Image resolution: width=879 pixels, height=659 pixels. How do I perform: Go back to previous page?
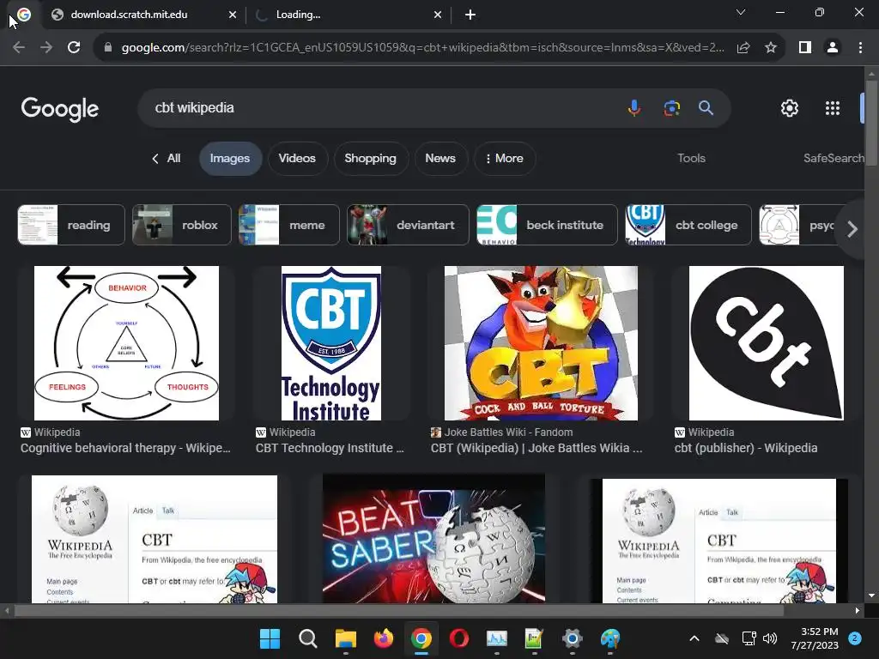pos(19,48)
